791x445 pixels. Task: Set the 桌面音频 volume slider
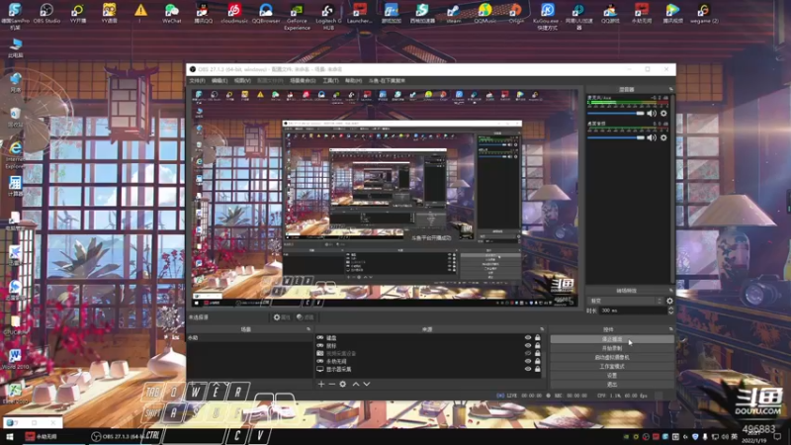click(x=615, y=137)
